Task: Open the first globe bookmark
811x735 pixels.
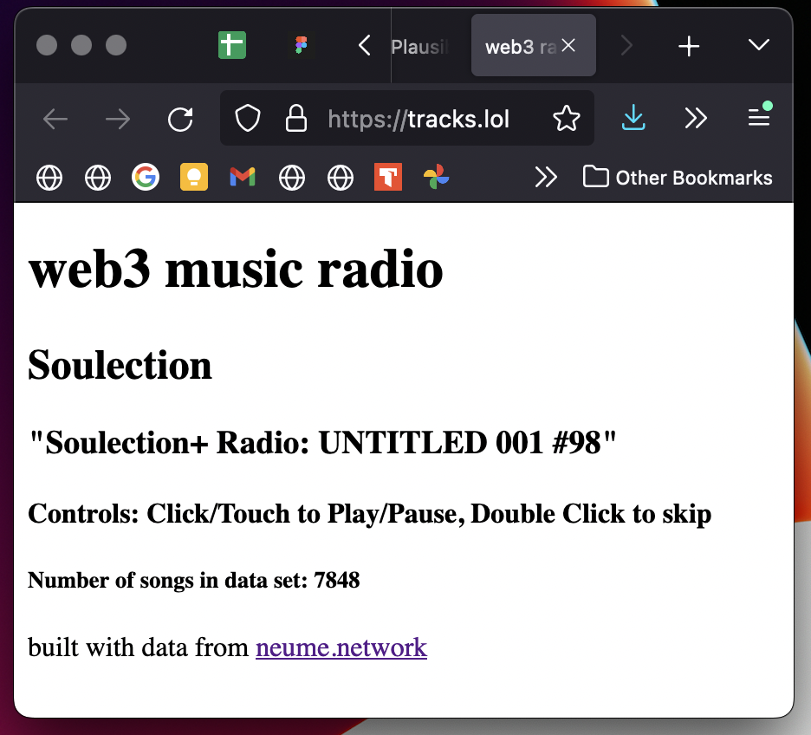Action: [49, 178]
